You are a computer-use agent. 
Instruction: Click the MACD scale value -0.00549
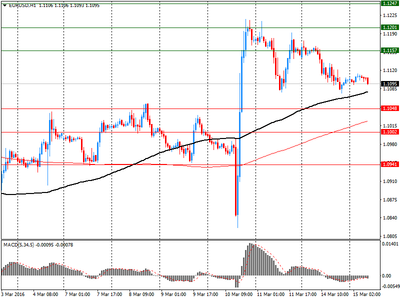coord(390,286)
